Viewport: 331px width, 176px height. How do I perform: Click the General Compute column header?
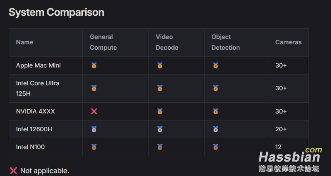pyautogui.click(x=103, y=42)
